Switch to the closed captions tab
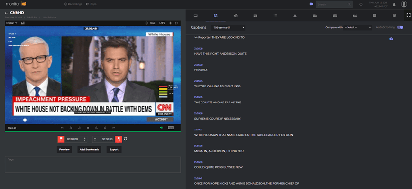Screen dimensions: 412x189 pyautogui.click(x=215, y=16)
